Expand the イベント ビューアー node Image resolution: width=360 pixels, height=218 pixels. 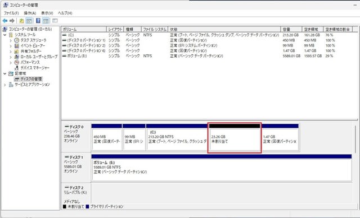(x=11, y=46)
